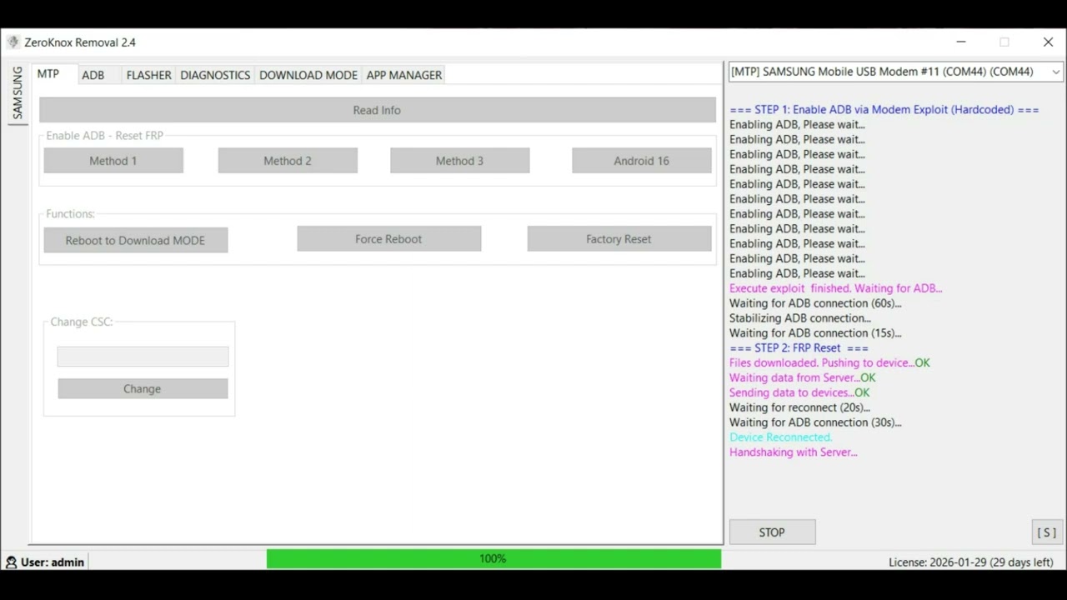Select the DOWNLOAD MODE tab

pyautogui.click(x=308, y=75)
